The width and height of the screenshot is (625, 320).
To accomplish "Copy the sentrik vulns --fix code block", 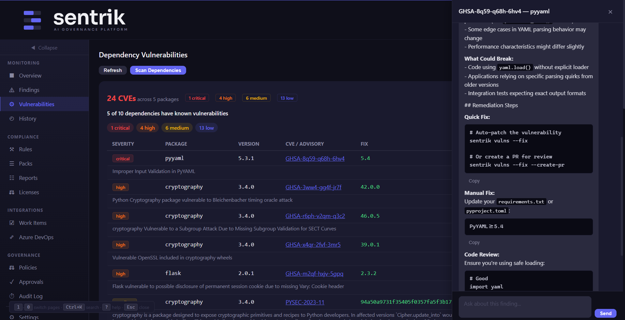I will coord(474,181).
